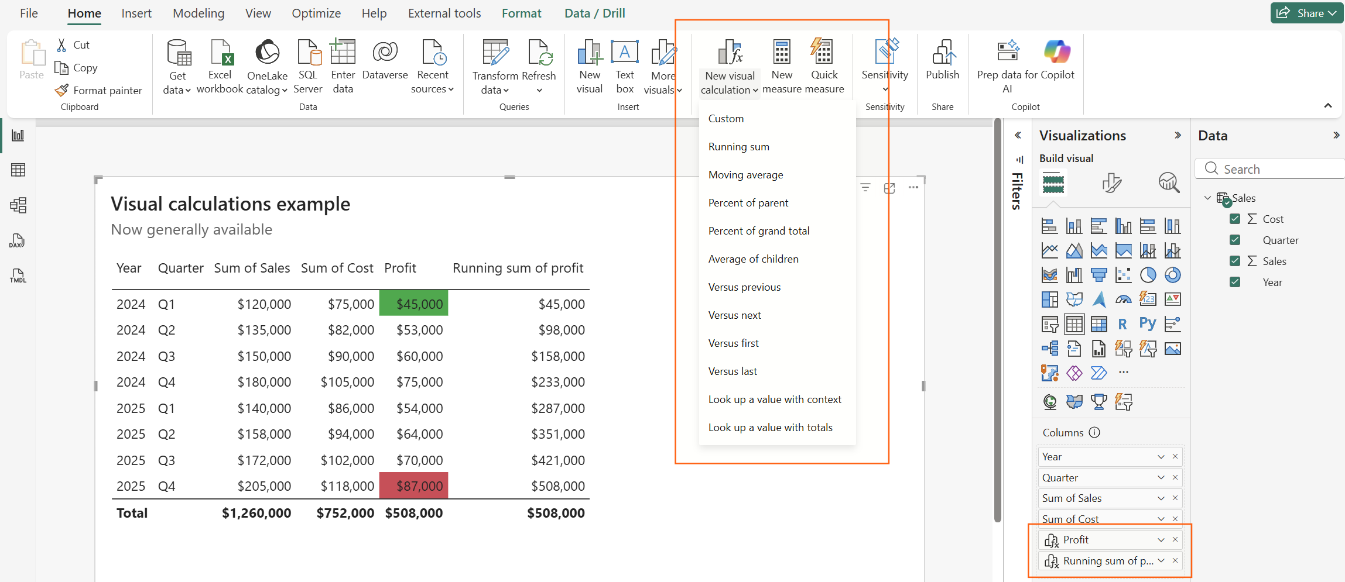Image resolution: width=1345 pixels, height=582 pixels.
Task: Select the donut chart visualization
Action: click(x=1172, y=275)
